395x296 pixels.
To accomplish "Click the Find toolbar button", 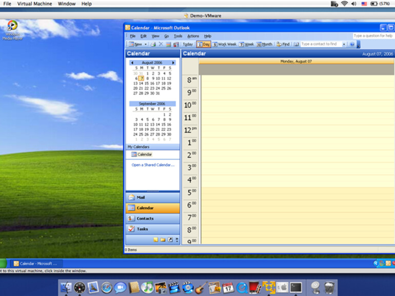I will point(283,44).
